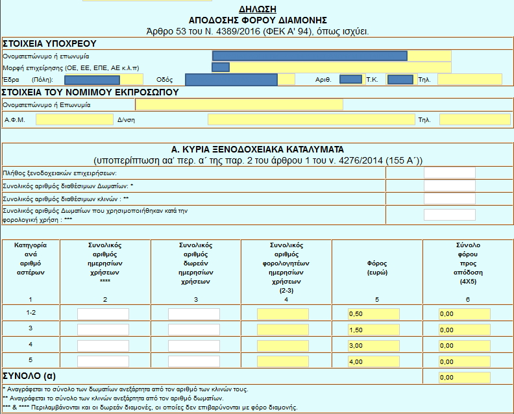514x414 pixels.
Task: Focus the Δ/νση address field
Action: 310,119
